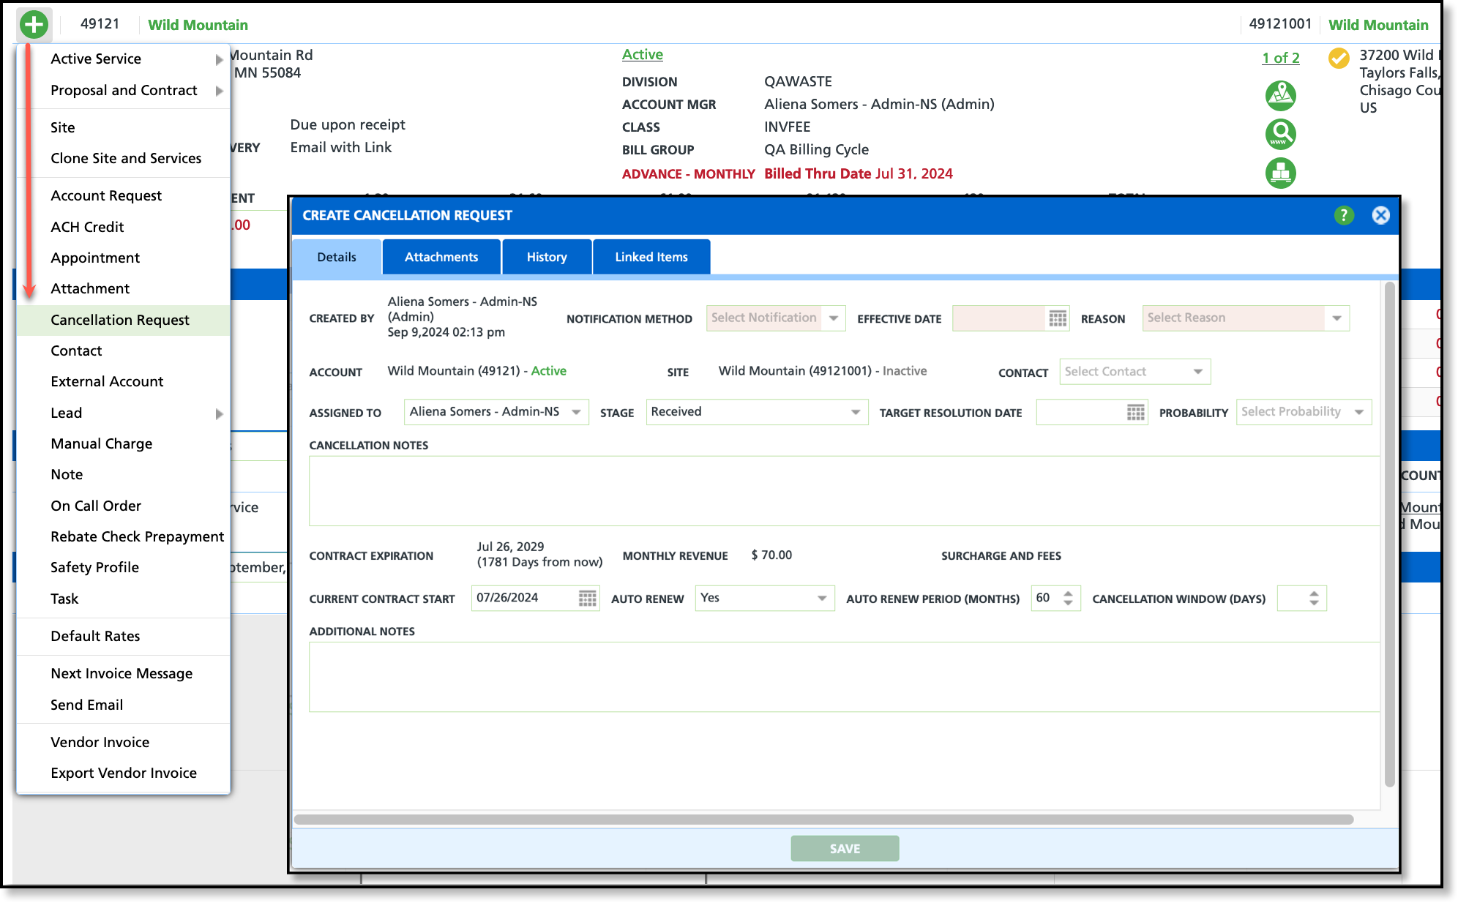This screenshot has width=1458, height=903.
Task: Open the Effective Date calendar picker
Action: pyautogui.click(x=1057, y=318)
